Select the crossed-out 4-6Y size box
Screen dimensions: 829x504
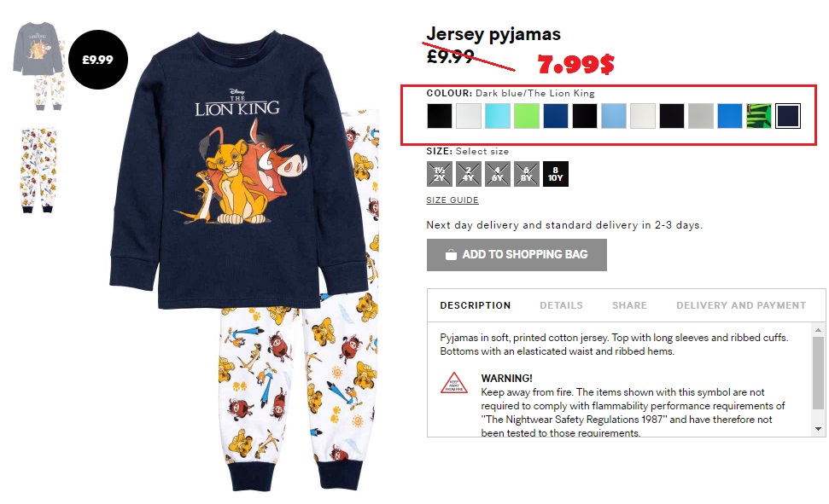tap(498, 174)
